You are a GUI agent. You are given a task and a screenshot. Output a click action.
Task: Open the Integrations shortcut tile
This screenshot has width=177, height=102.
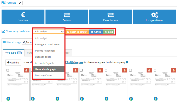coord(154,17)
